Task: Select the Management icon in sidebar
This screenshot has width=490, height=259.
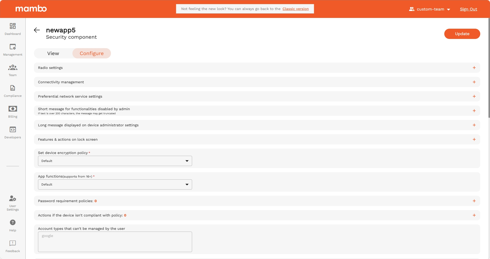Action: (13, 49)
